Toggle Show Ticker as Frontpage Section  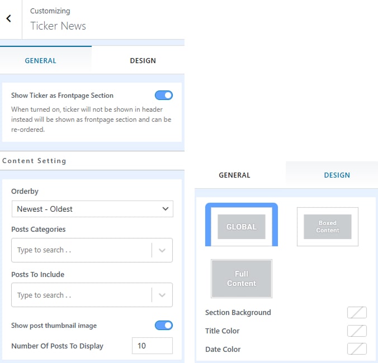pos(164,95)
